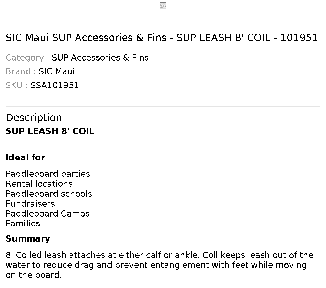326x288 pixels.
Task: Select the Paddleboard Camps line
Action: click(x=48, y=214)
